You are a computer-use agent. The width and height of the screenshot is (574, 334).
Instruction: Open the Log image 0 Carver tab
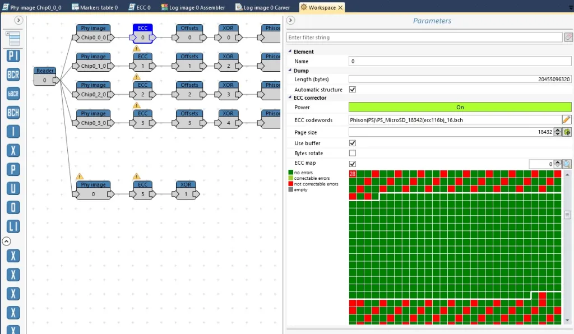tap(262, 7)
